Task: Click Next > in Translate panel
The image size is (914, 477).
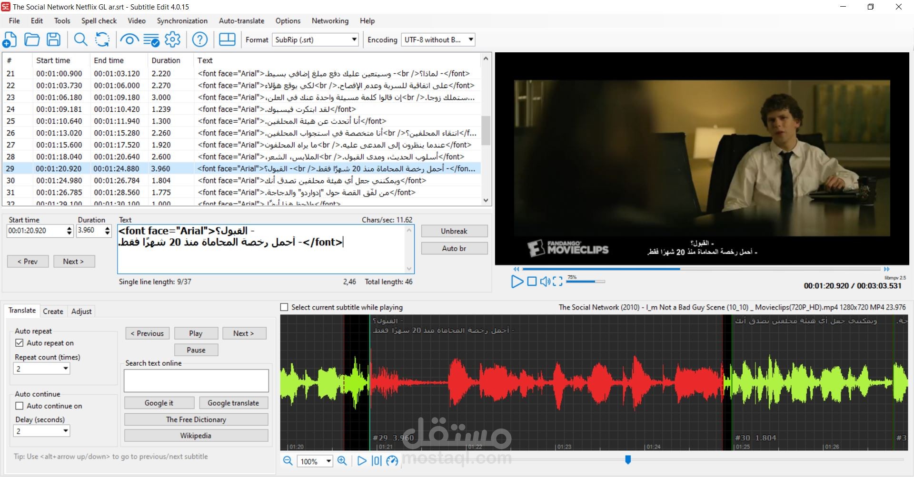Action: (x=243, y=333)
